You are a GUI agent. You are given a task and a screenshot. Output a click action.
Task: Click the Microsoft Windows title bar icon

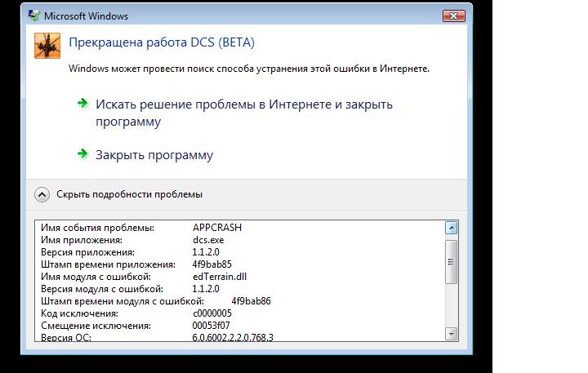(x=33, y=16)
